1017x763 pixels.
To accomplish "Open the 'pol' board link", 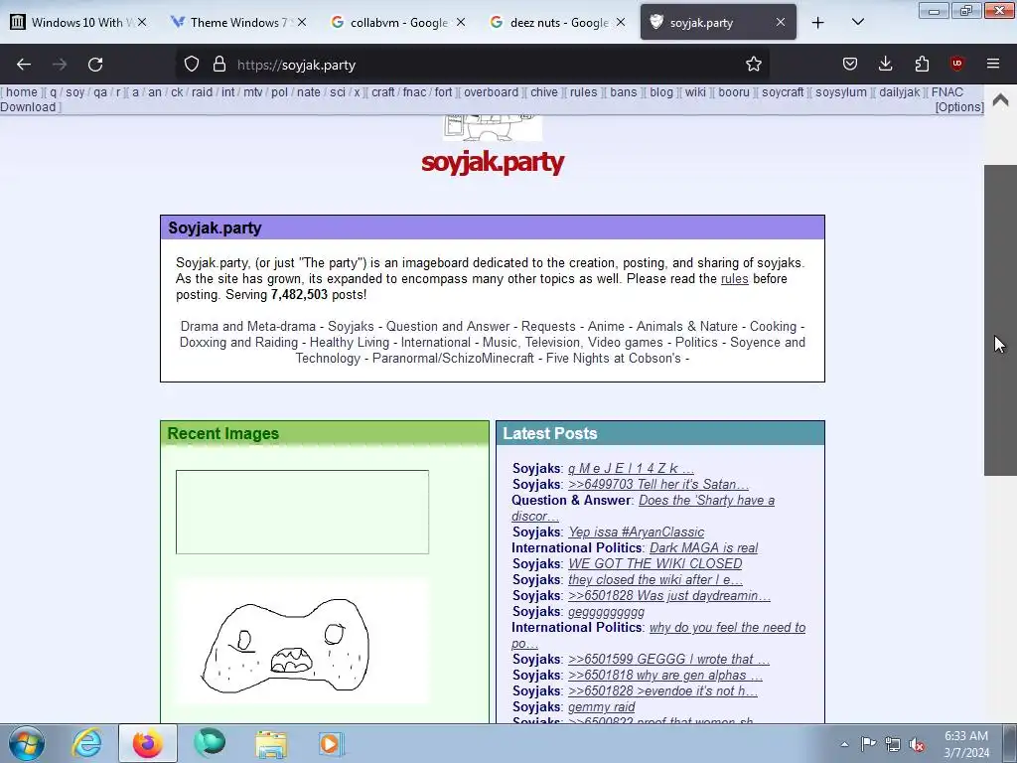I will (279, 92).
